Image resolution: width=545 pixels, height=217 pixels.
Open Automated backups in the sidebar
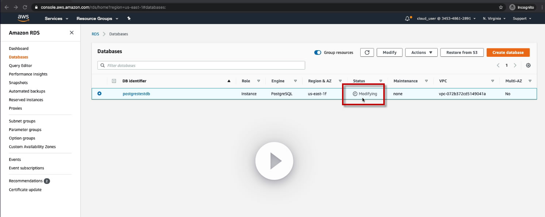27,91
